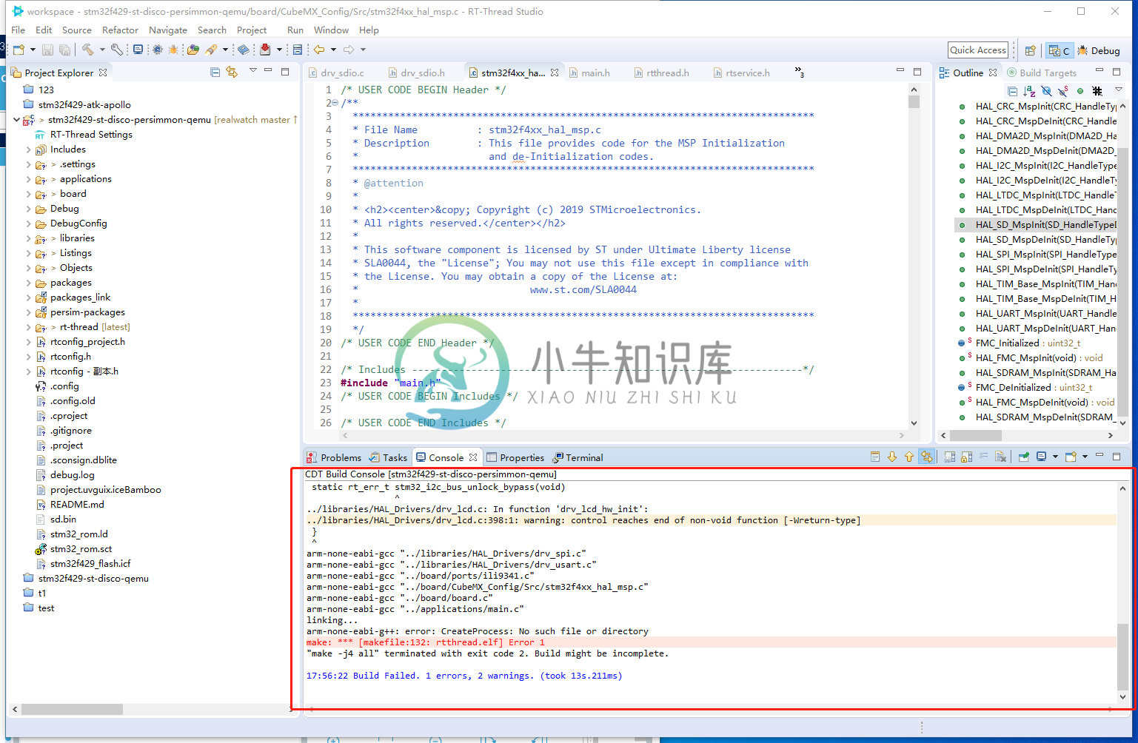Click the Quick Access search field

(978, 50)
